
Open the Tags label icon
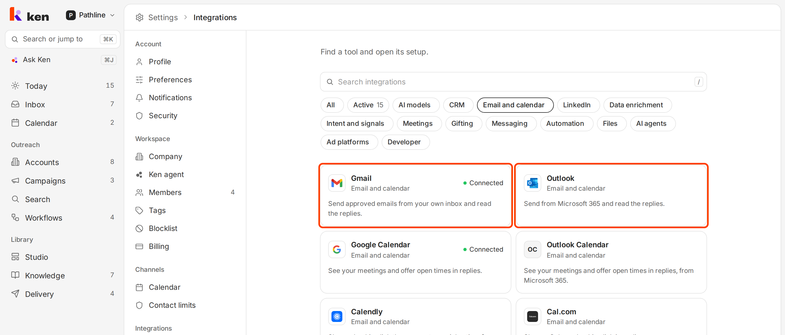(x=139, y=211)
